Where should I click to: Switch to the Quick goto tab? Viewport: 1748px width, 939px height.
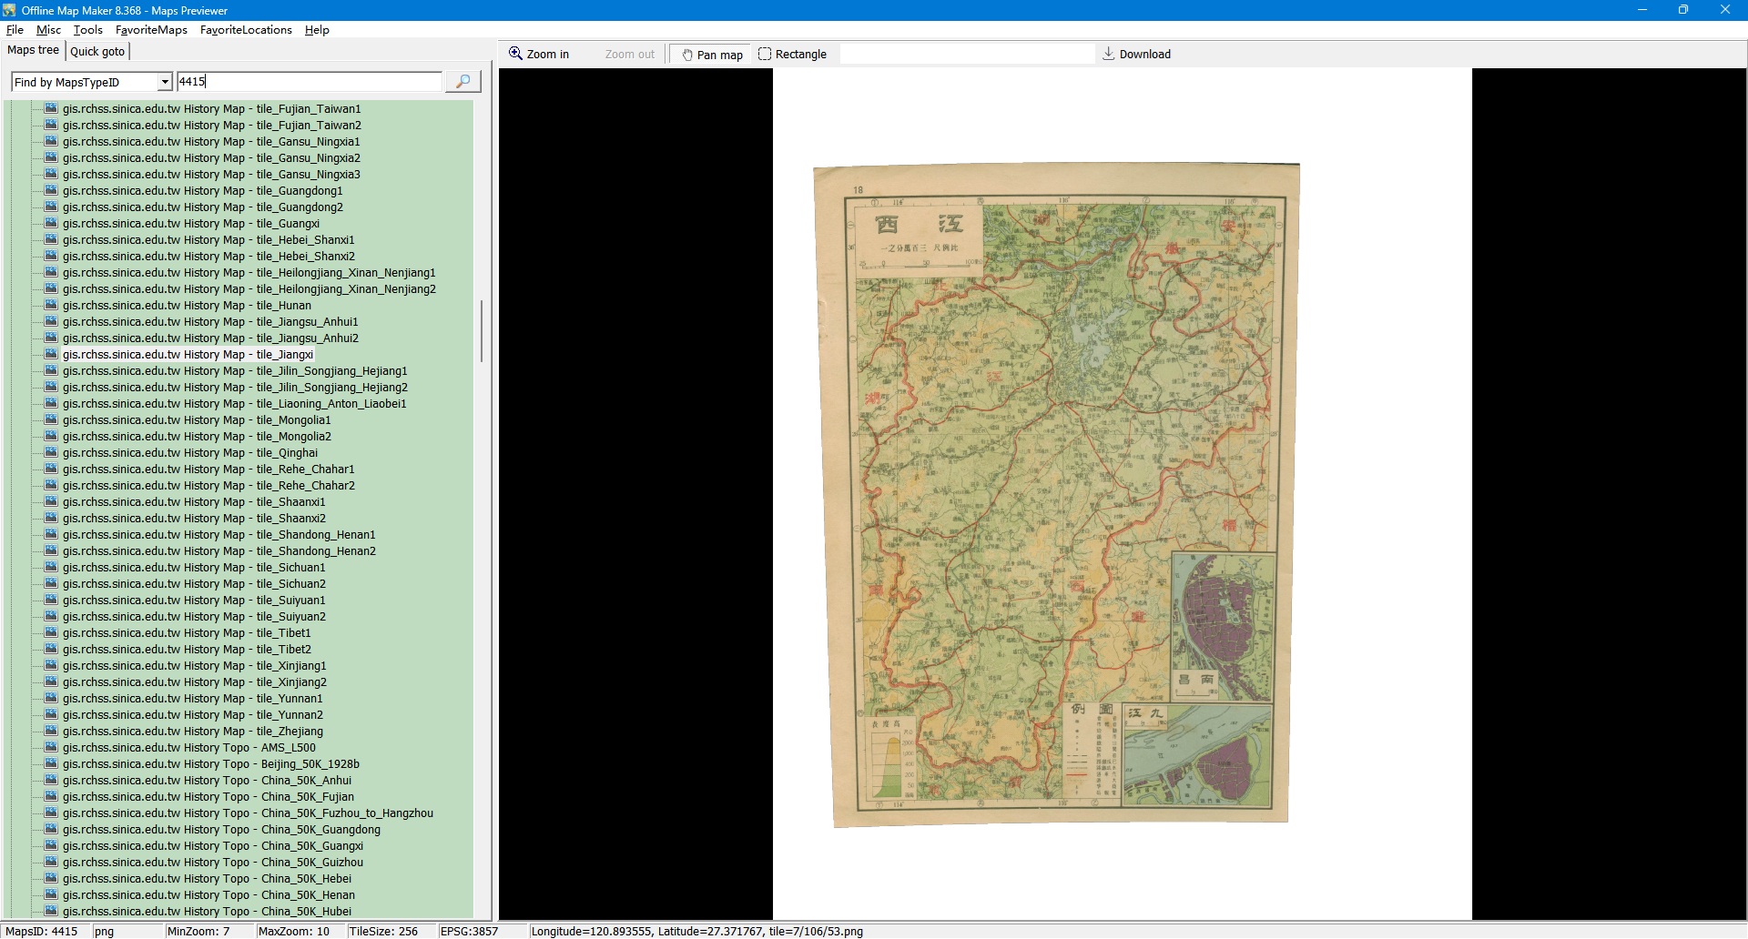click(x=97, y=52)
